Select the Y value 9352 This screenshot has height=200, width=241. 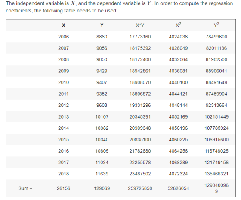[102, 94]
